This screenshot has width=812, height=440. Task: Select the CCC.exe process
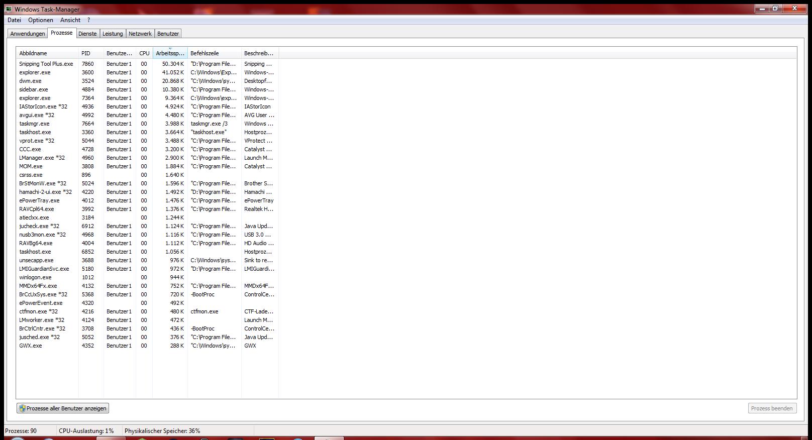(x=147, y=149)
